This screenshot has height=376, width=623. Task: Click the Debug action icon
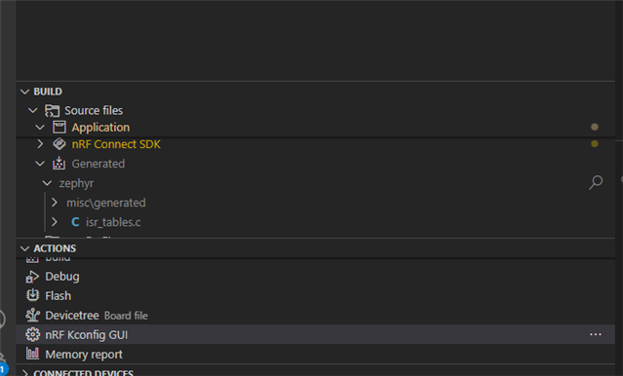(32, 277)
